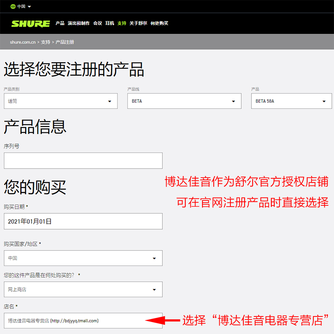The image size is (334, 334).
Task: Click the 序列号 input field
Action: click(x=83, y=161)
